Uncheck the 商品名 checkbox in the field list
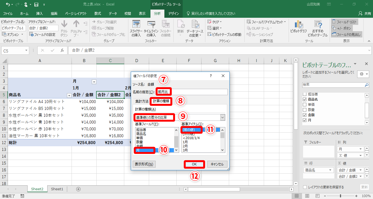Viewport: 373px width, 199px height. tap(305, 99)
